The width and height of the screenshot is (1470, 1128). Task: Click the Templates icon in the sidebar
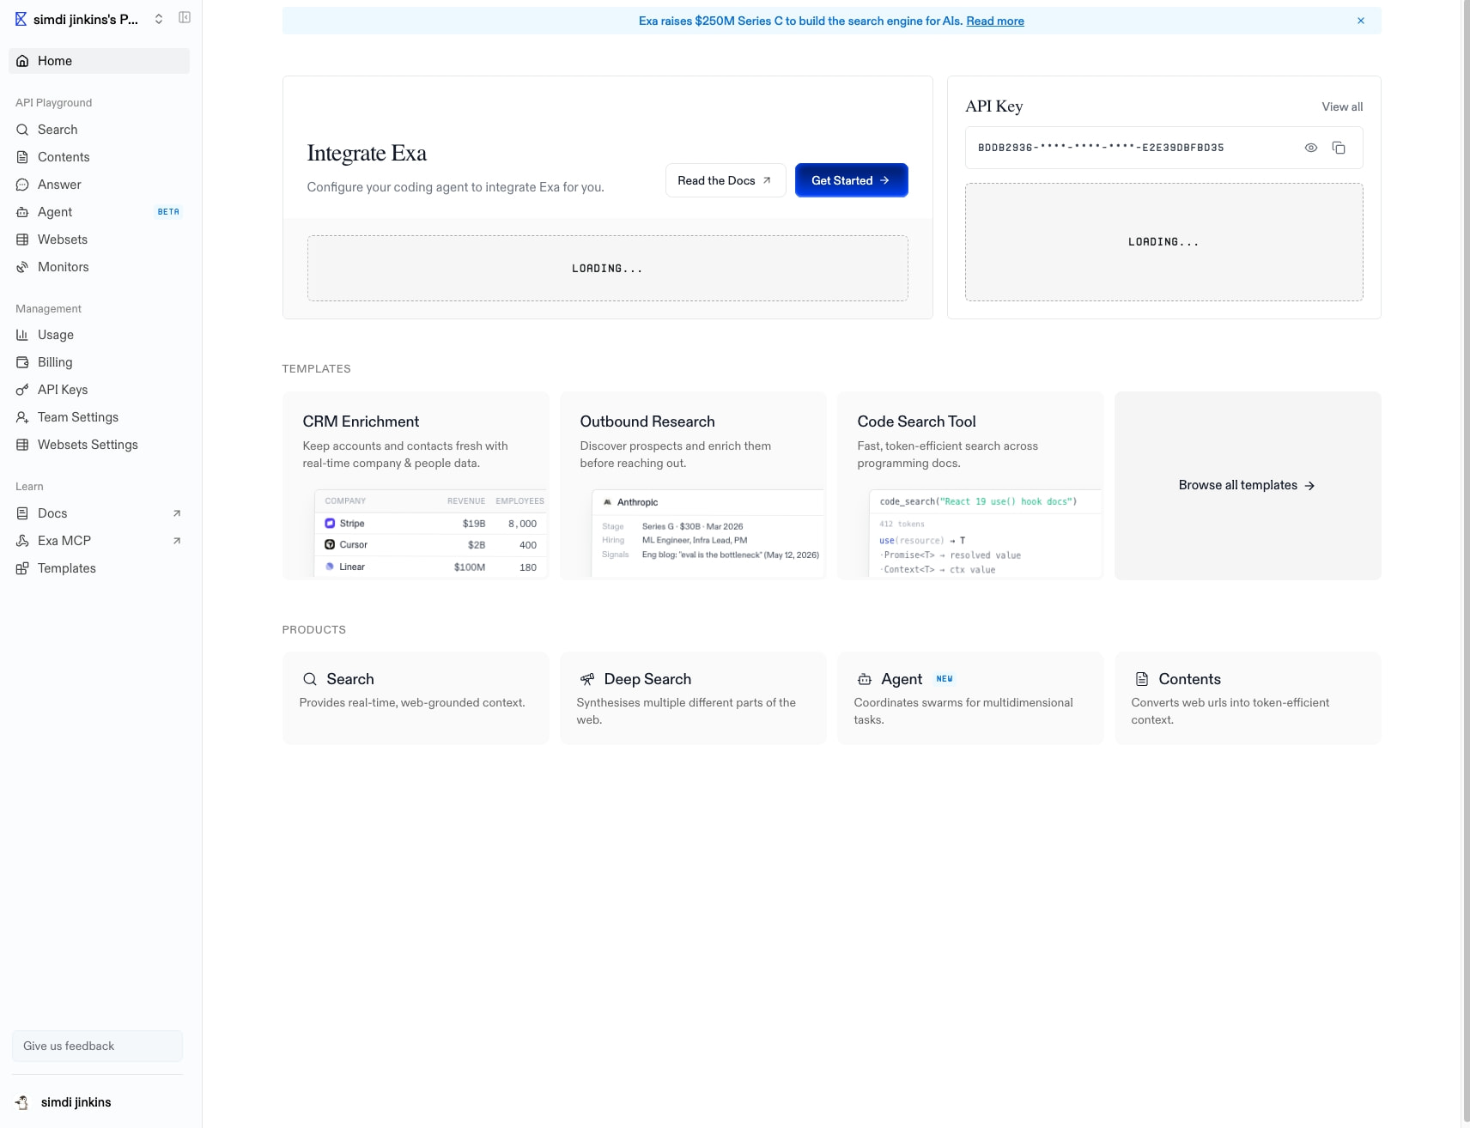pyautogui.click(x=22, y=568)
